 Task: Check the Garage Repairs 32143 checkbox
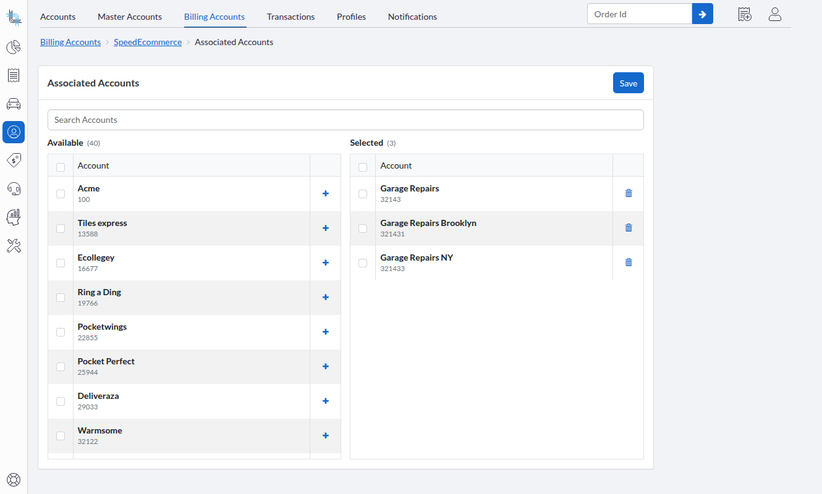coord(363,194)
